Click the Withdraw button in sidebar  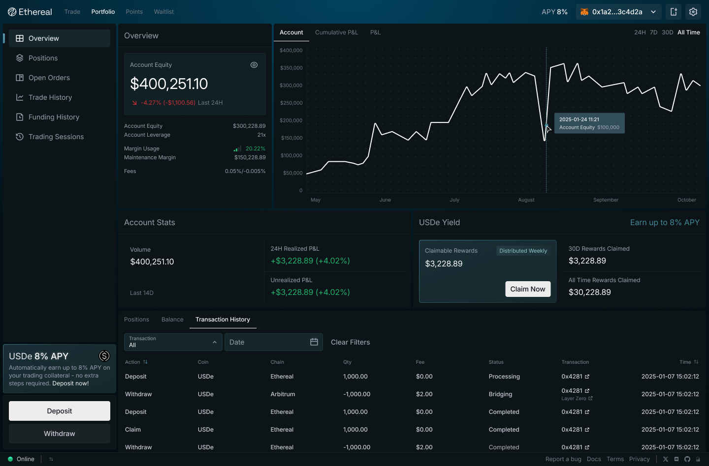point(60,434)
